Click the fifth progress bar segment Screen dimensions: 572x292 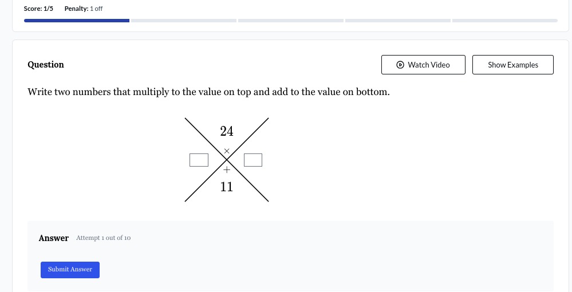tap(505, 21)
